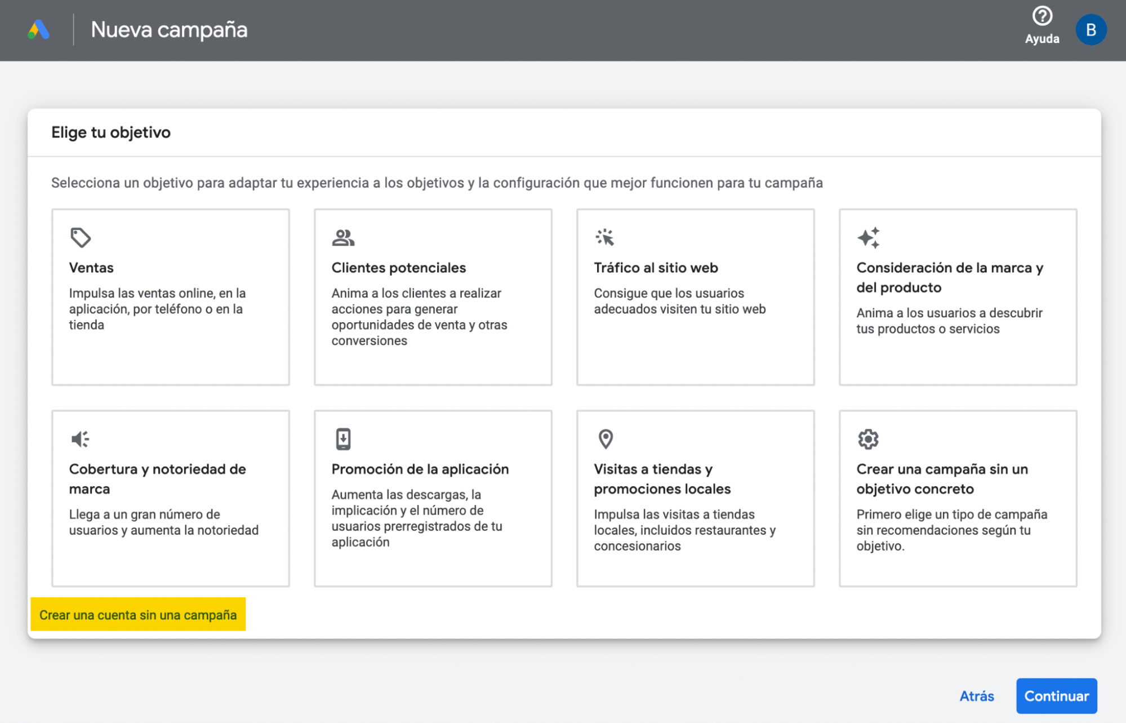Click the Crear una cuenta sin una campaña link
1126x723 pixels.
[x=138, y=615]
